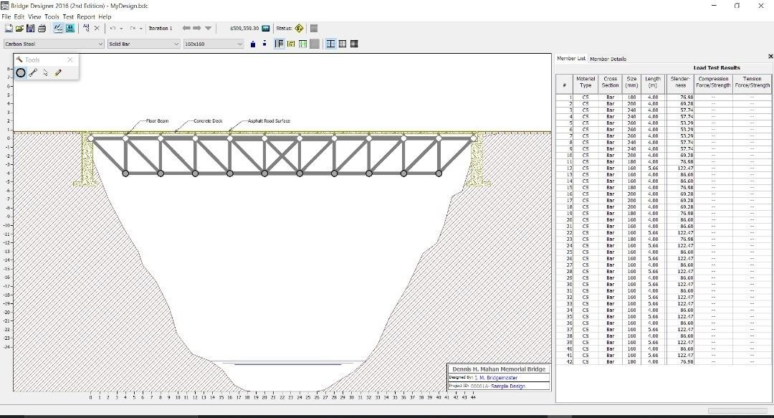The height and width of the screenshot is (418, 774).
Task: Select the Joint tool in the Tools palette
Action: pos(21,72)
